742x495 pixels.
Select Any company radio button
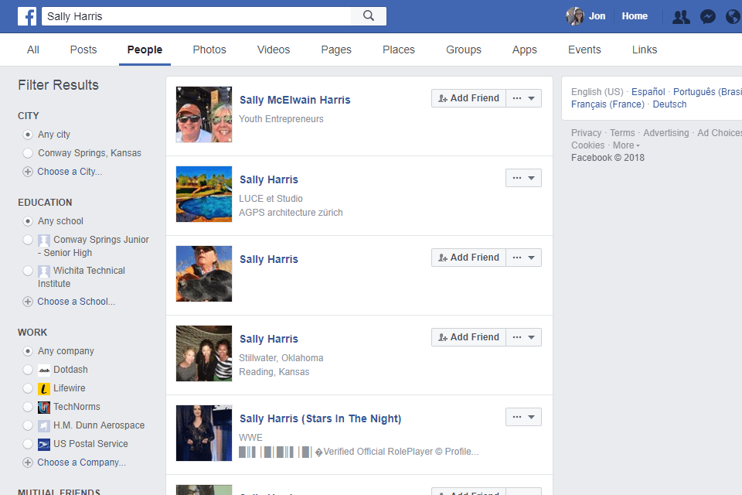coord(28,351)
